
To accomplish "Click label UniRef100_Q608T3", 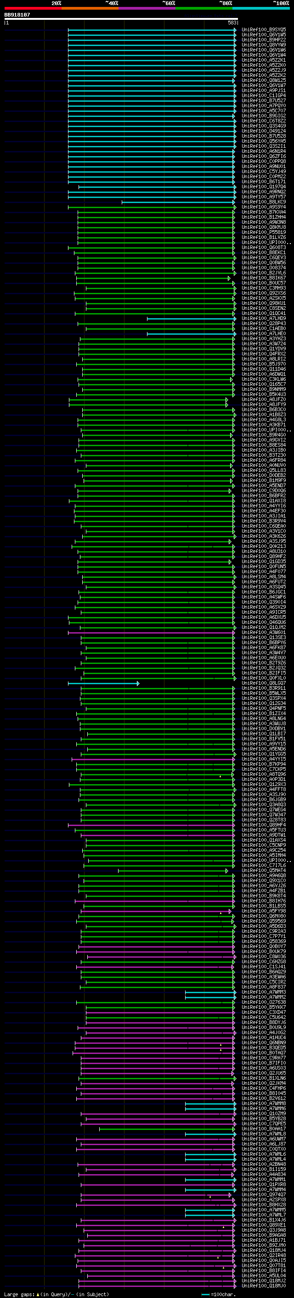I will tap(264, 247).
